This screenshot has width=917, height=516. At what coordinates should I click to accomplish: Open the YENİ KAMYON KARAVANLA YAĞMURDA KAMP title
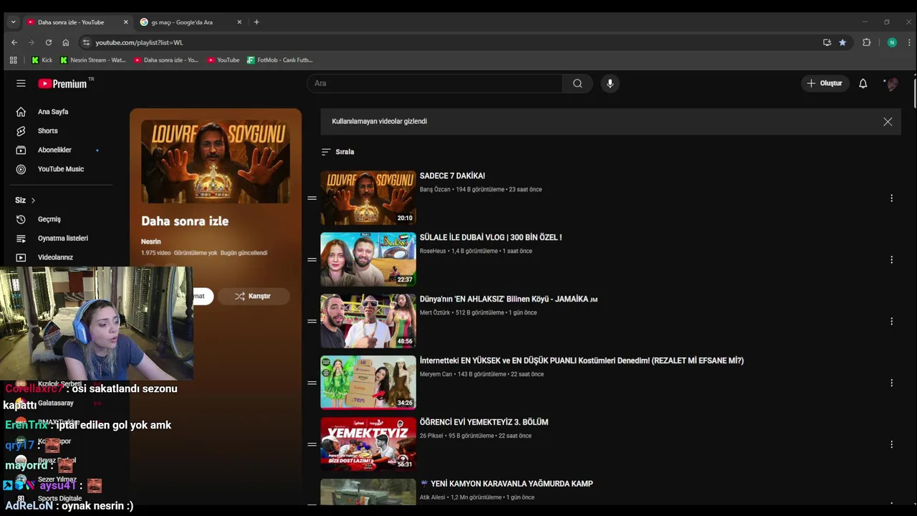click(x=512, y=484)
